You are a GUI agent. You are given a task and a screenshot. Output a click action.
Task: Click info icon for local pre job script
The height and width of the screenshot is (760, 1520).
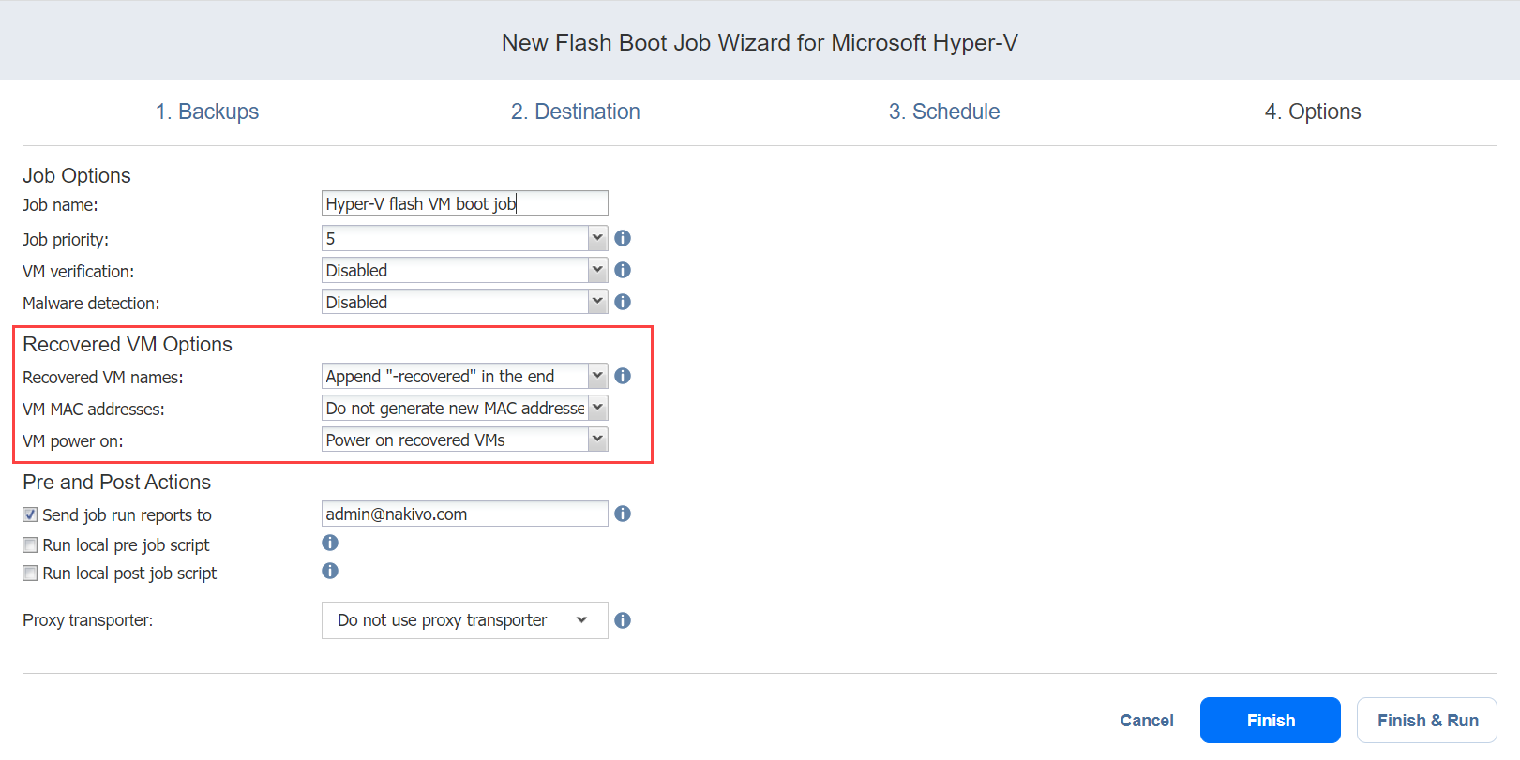point(330,544)
